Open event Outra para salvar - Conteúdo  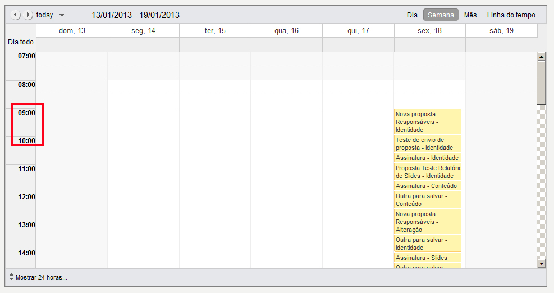tap(427, 200)
